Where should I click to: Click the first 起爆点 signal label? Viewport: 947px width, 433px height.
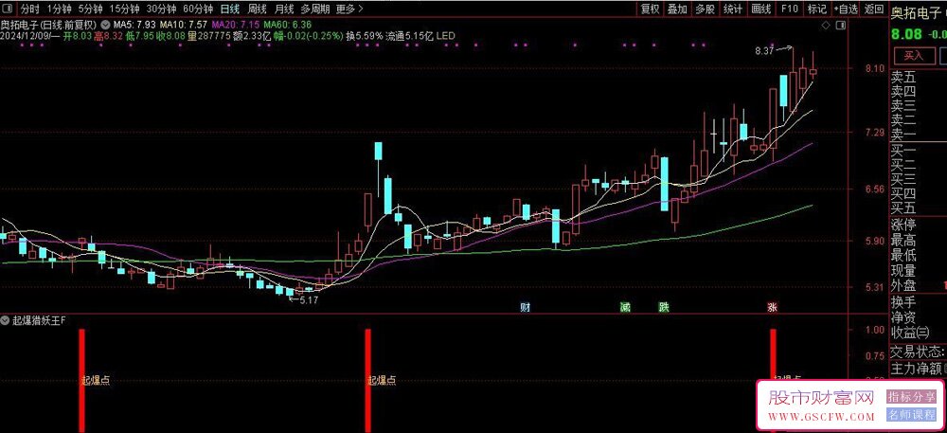[x=96, y=380]
